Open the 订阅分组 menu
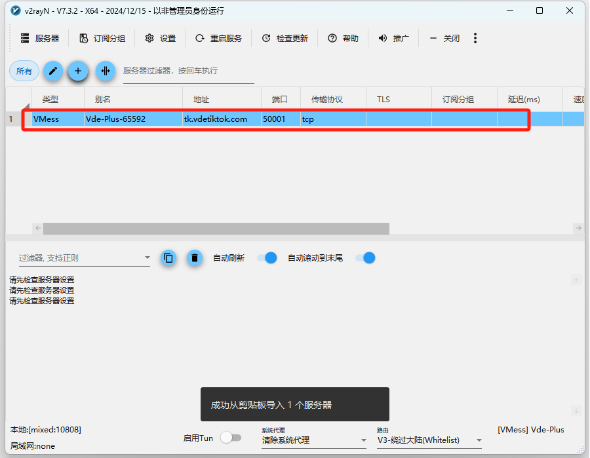Image resolution: width=590 pixels, height=458 pixels. 102,39
